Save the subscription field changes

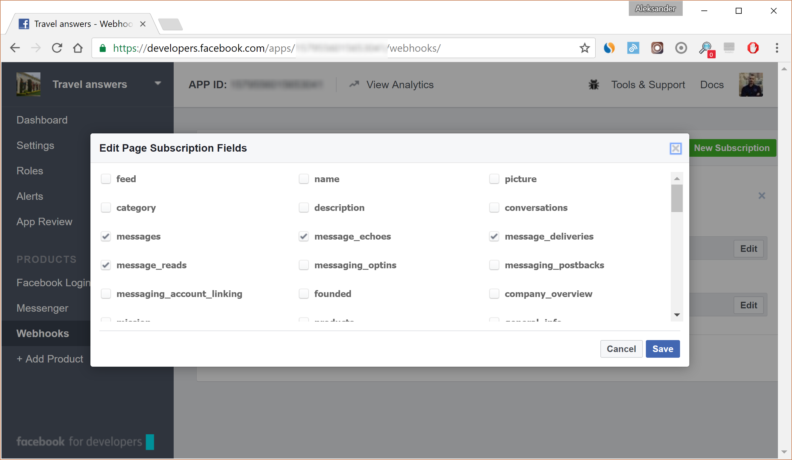coord(663,349)
